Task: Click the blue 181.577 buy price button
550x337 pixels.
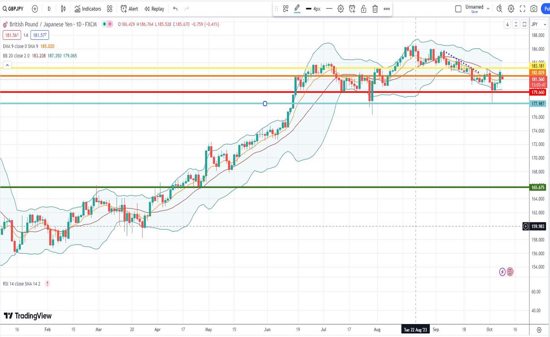Action: [x=40, y=35]
